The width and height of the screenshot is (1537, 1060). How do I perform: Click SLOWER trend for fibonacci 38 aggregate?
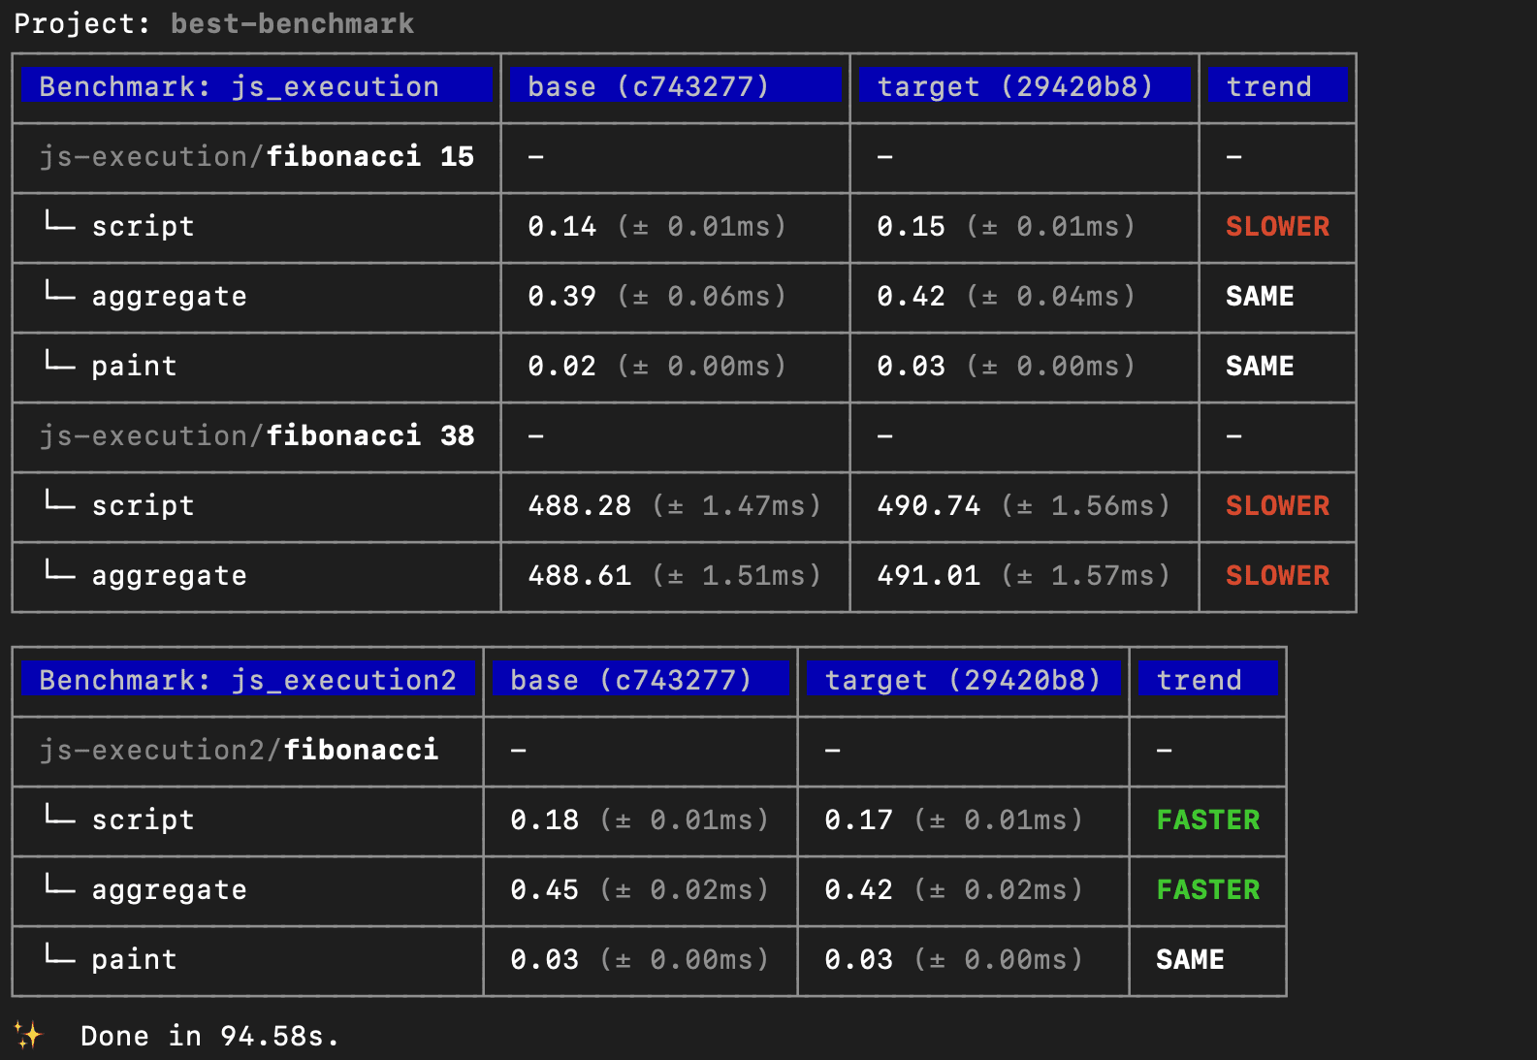tap(1277, 576)
